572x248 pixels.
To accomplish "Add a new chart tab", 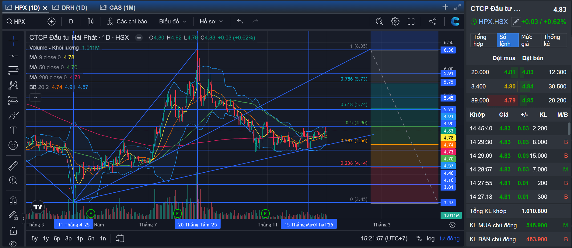I will point(445,7).
